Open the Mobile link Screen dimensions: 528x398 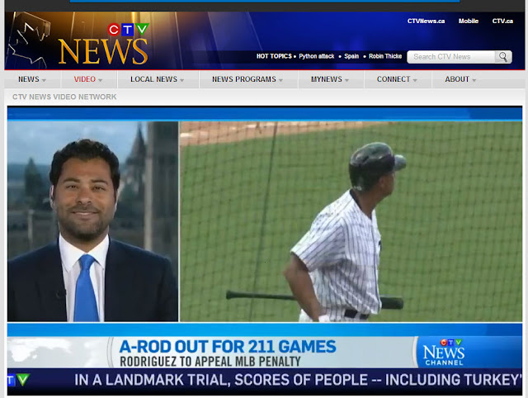coord(469,21)
